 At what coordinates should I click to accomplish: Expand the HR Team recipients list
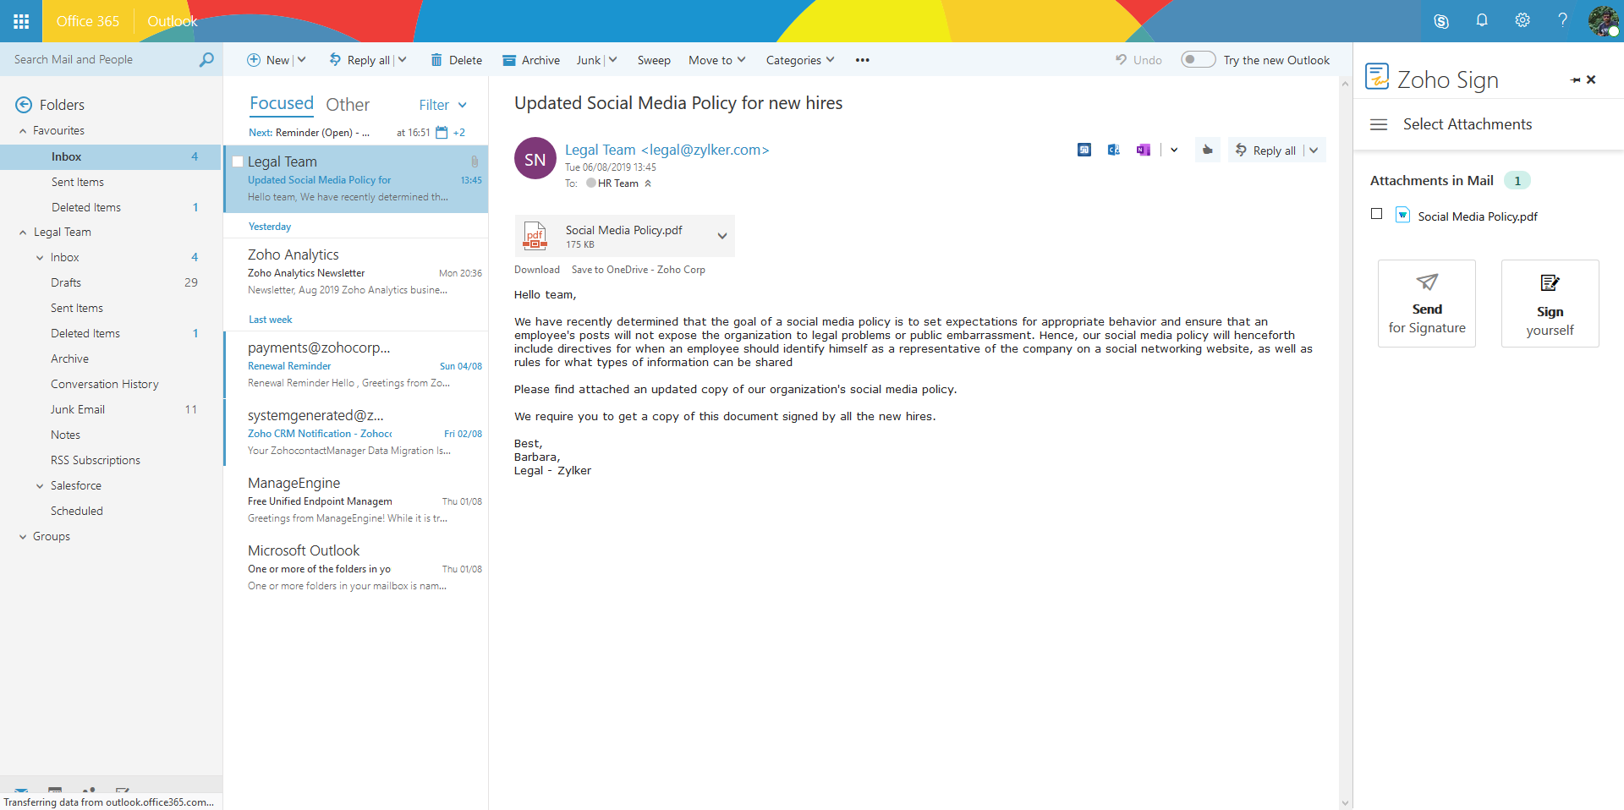648,183
